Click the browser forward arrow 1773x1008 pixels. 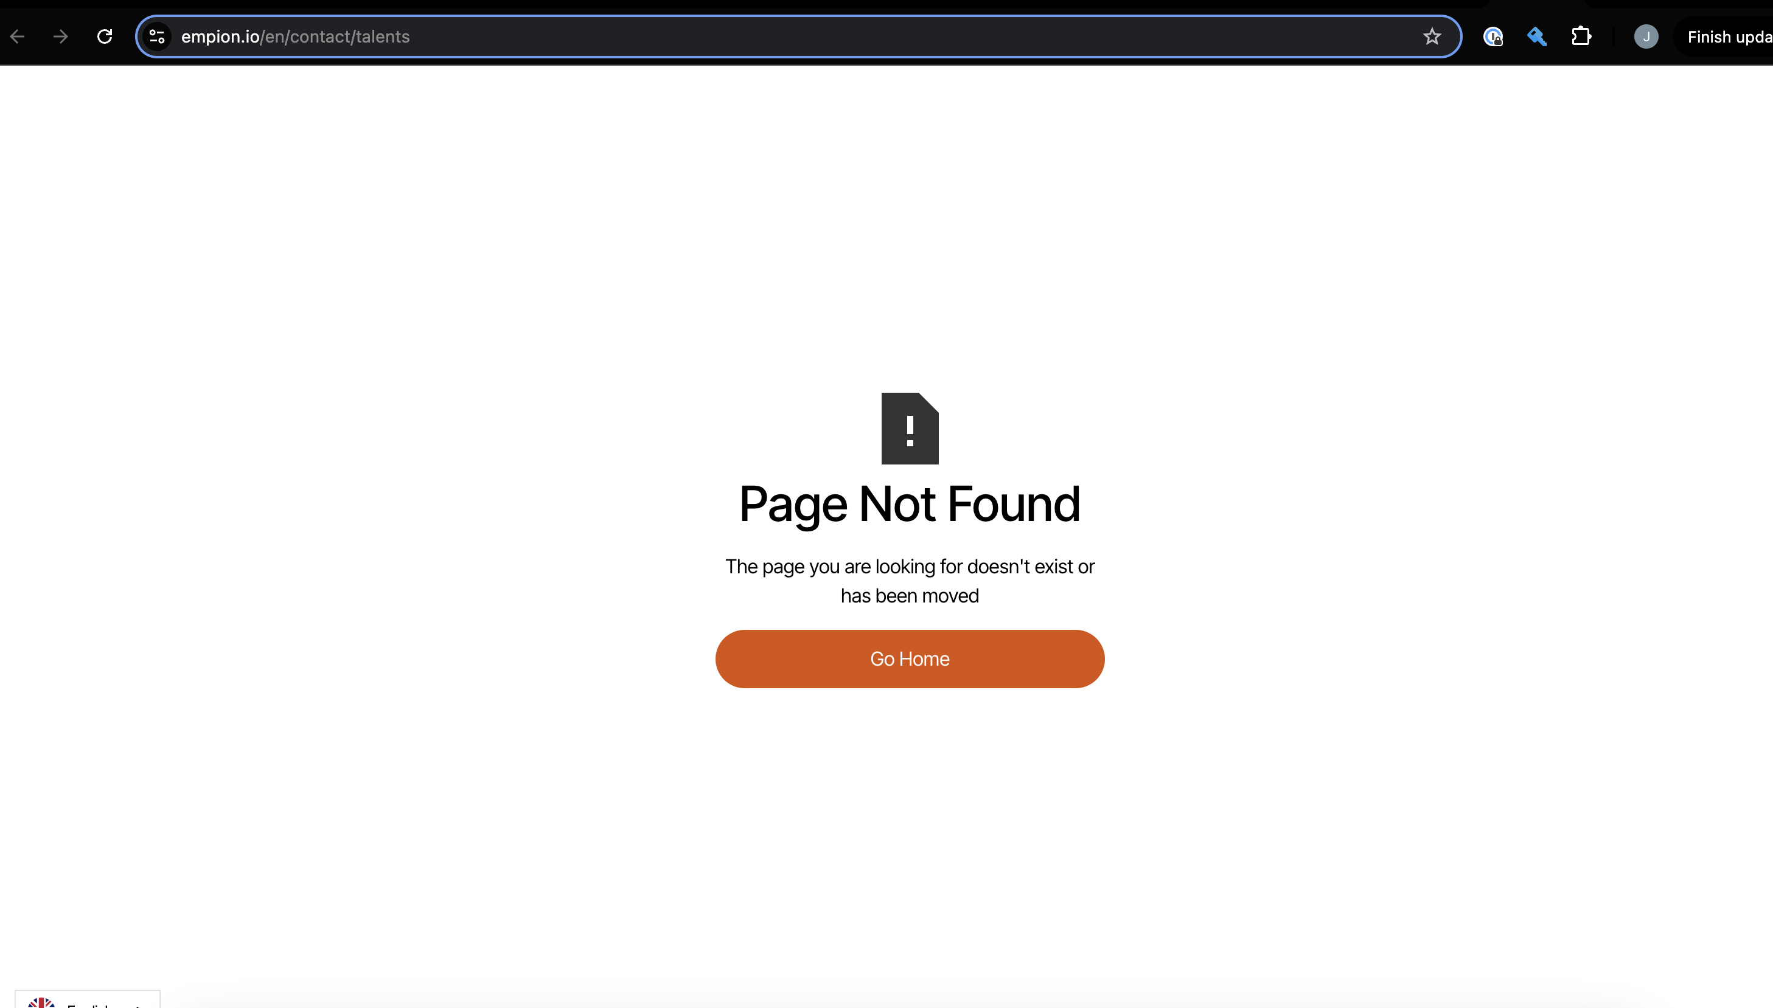[x=61, y=36]
